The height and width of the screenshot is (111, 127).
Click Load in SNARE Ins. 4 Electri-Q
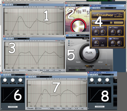pyautogui.click(x=47, y=70)
